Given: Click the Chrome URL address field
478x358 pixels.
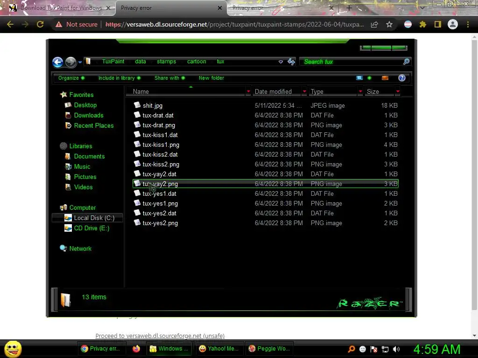Looking at the screenshot, I should pyautogui.click(x=234, y=24).
